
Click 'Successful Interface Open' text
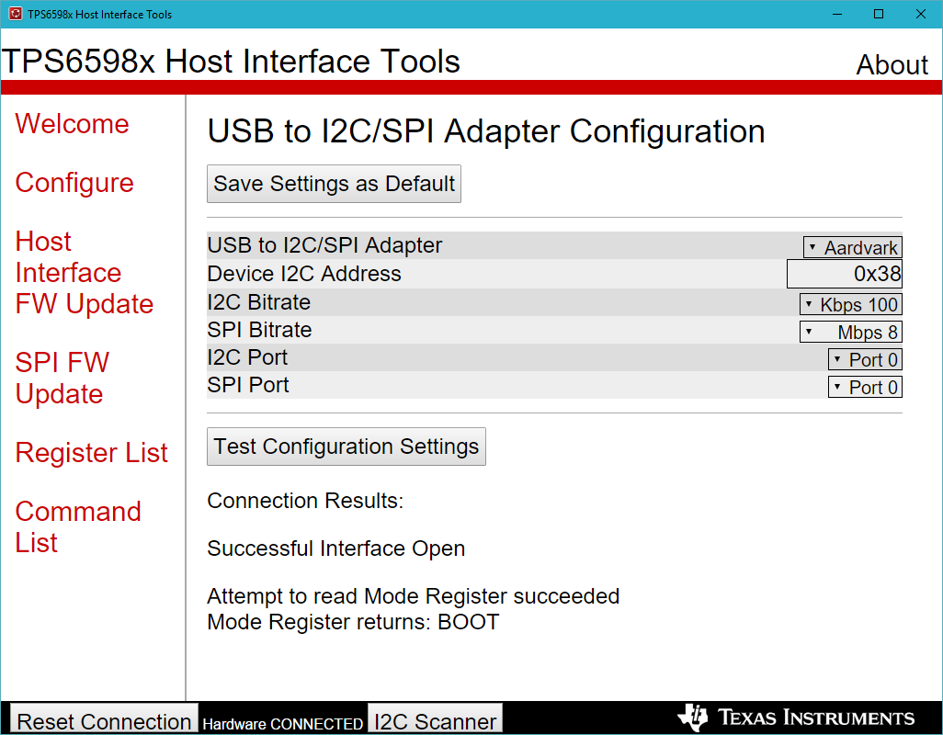336,548
